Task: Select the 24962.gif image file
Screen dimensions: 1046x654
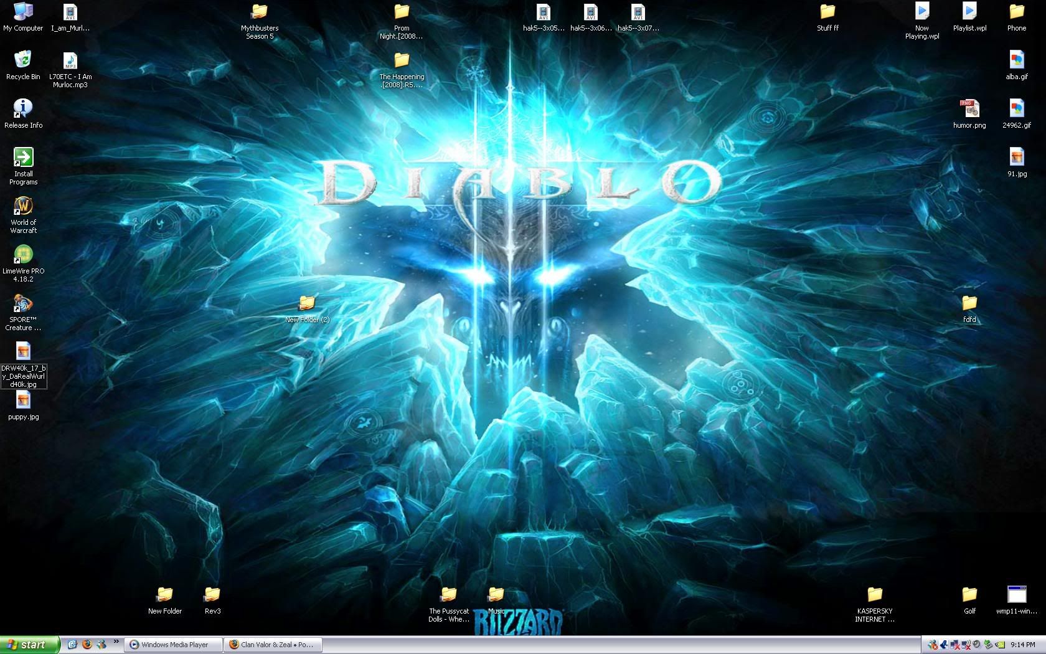Action: click(x=1017, y=114)
